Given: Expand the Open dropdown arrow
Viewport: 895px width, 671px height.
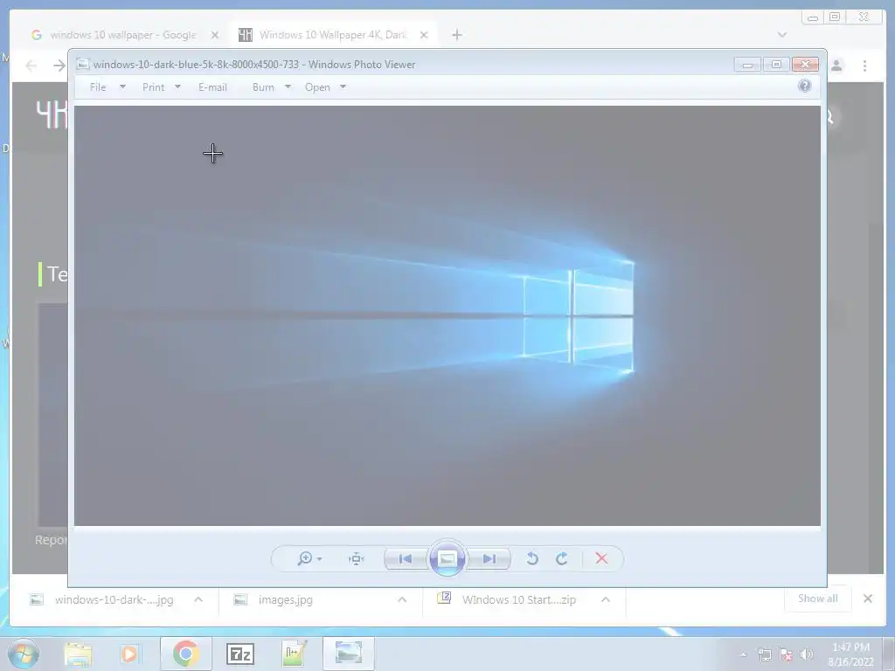Looking at the screenshot, I should 343,87.
